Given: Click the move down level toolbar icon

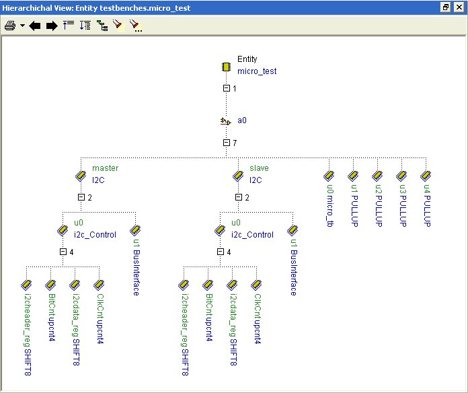Looking at the screenshot, I should click(85, 26).
